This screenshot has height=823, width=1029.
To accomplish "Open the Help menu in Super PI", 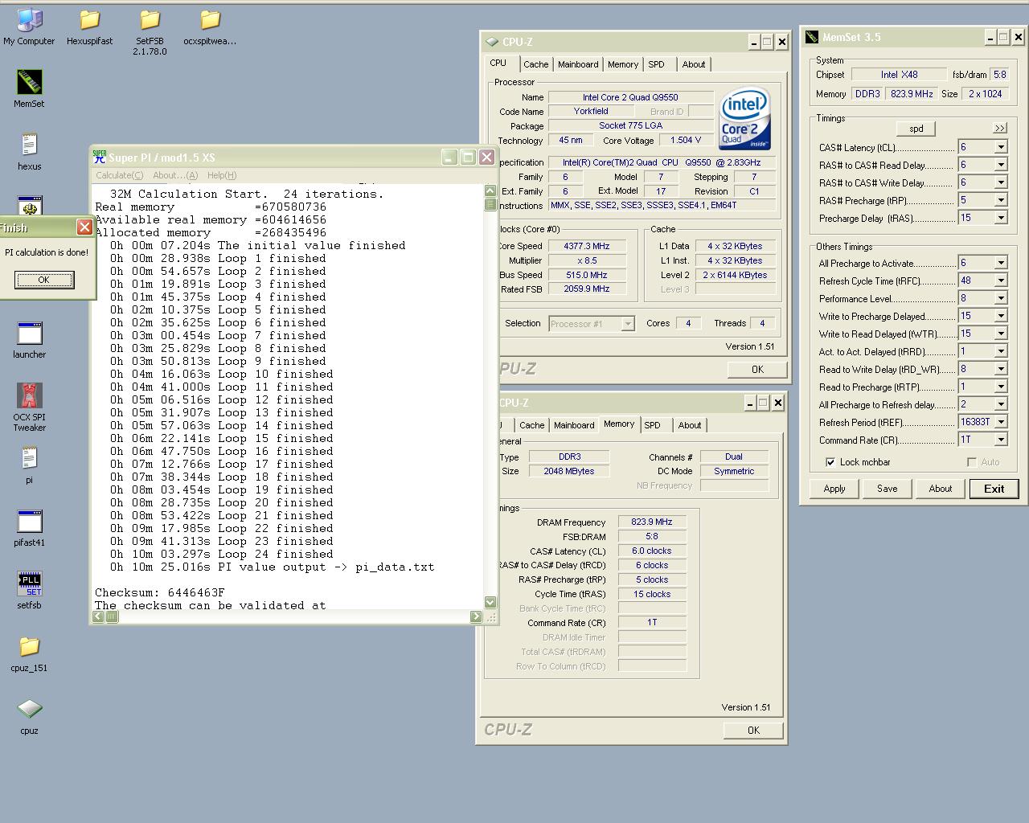I will (222, 175).
